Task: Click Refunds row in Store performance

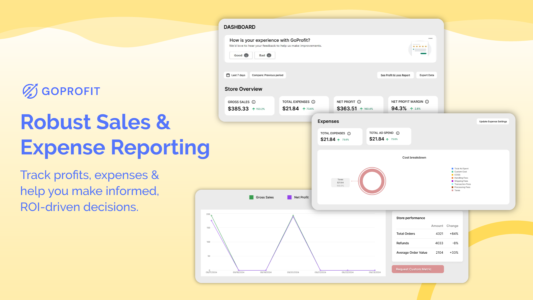Action: (x=427, y=243)
